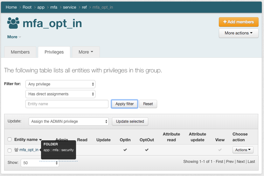This screenshot has height=176, width=264.
Task: Click the Apply filter button
Action: click(x=124, y=104)
